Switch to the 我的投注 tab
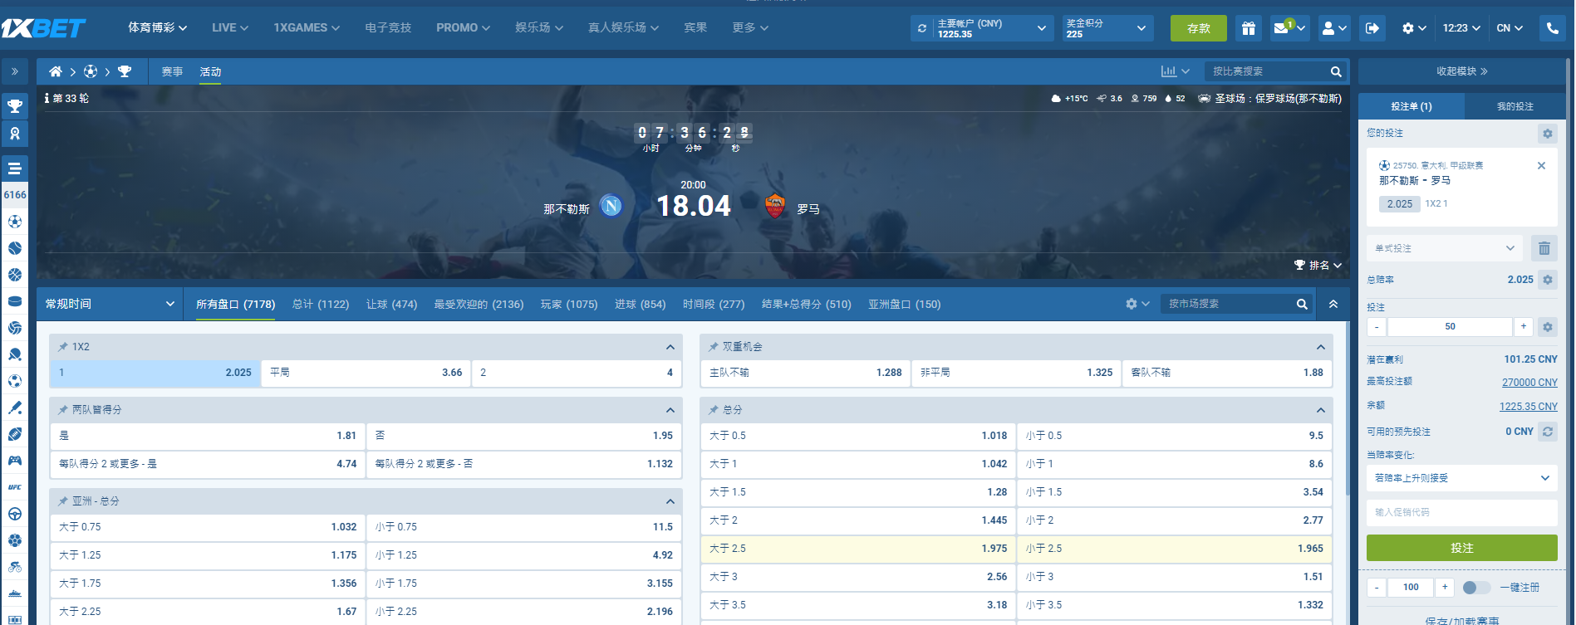The height and width of the screenshot is (625, 1576). coord(1515,106)
